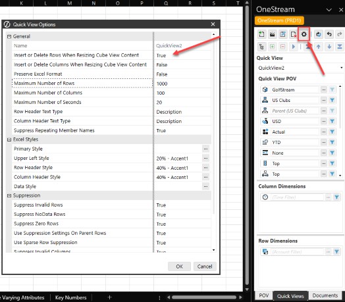Click the Move Up blue arrow icon
The width and height of the screenshot is (345, 302).
click(x=319, y=47)
